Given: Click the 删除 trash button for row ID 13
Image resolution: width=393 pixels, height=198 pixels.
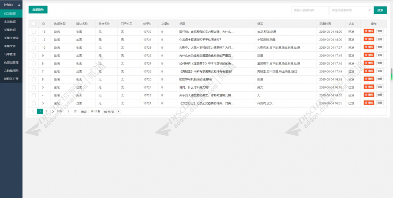Looking at the screenshot, I should click(369, 31).
